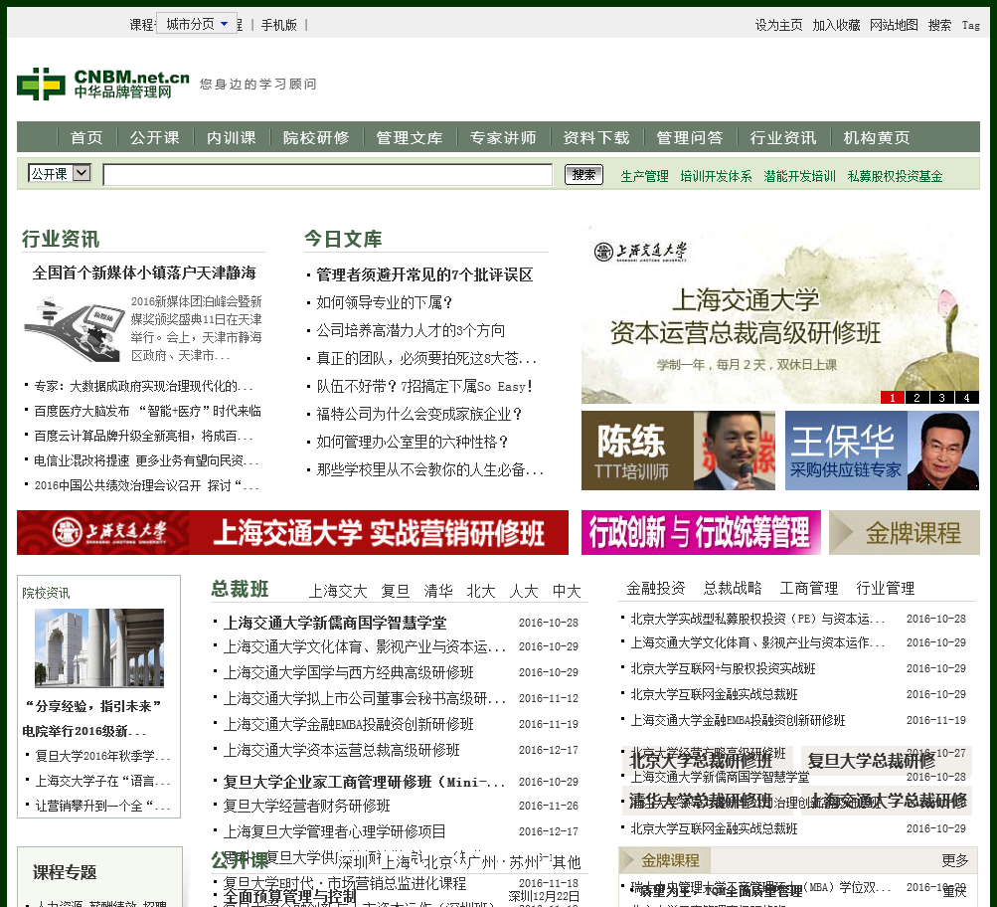Open 首页 in the main navigation

coord(86,137)
